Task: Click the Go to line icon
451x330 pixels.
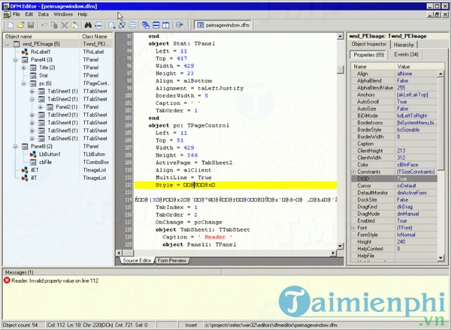Action: coord(98,25)
